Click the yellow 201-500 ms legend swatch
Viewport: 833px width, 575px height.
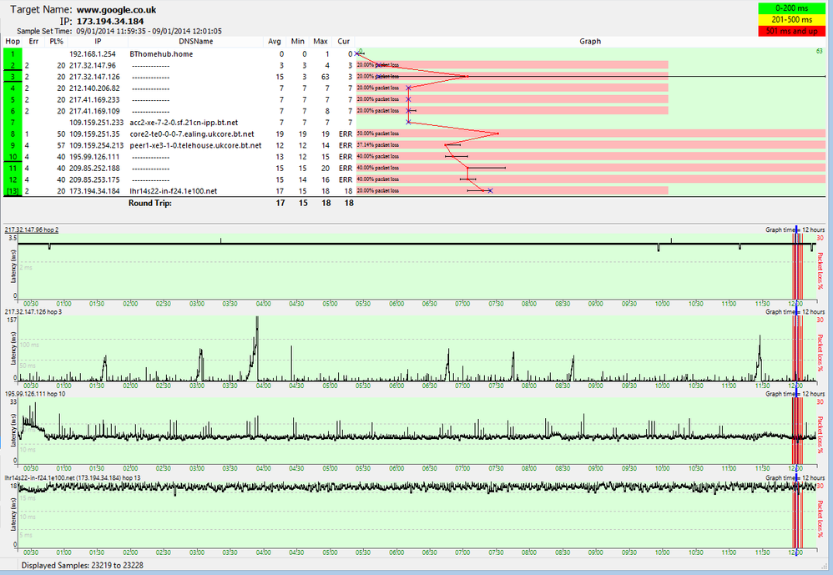coord(791,20)
